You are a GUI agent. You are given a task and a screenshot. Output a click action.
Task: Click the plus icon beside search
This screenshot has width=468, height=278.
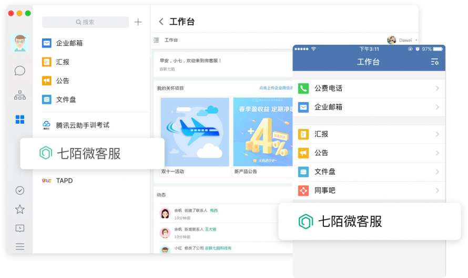tap(138, 22)
